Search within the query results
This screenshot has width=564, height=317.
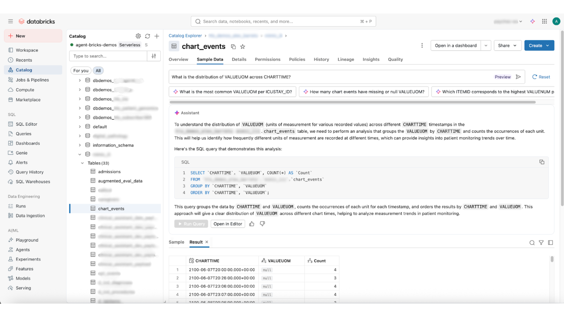tap(532, 243)
